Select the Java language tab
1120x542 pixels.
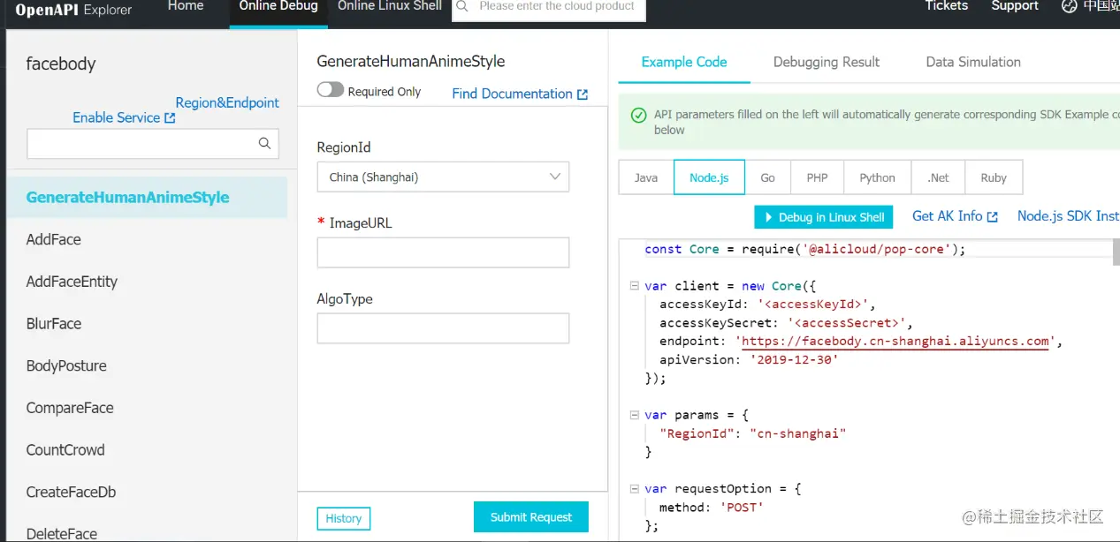(646, 177)
